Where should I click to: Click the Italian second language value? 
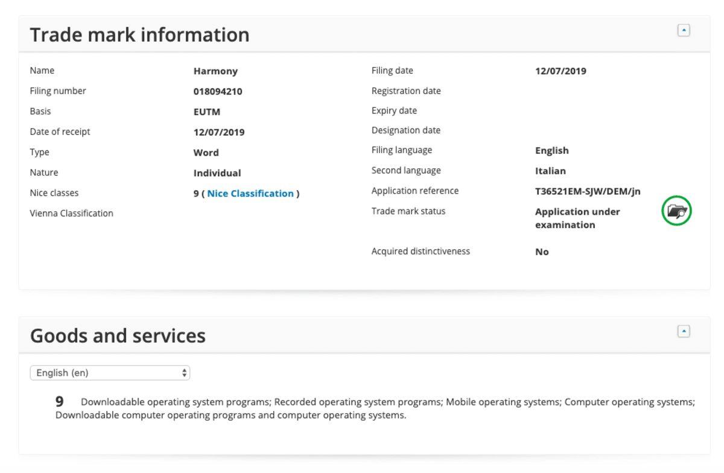point(550,171)
